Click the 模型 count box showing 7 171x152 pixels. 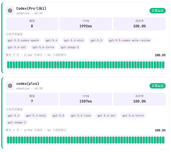pyautogui.click(x=32, y=99)
